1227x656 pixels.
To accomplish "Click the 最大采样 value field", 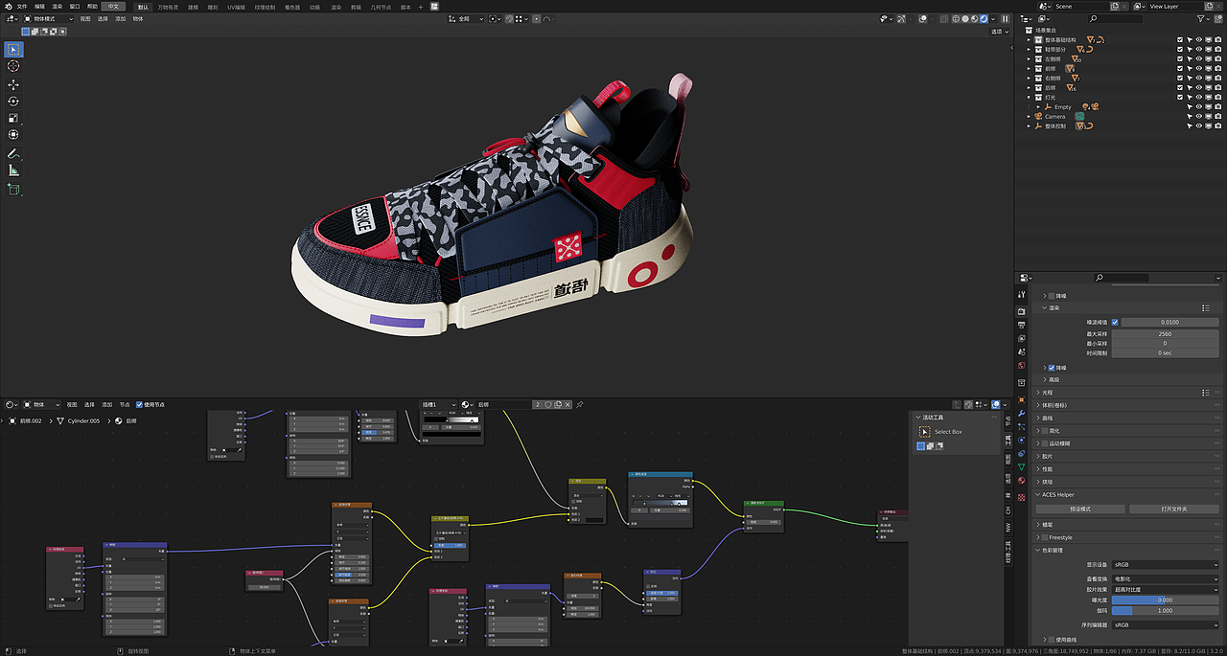I will pos(1166,333).
